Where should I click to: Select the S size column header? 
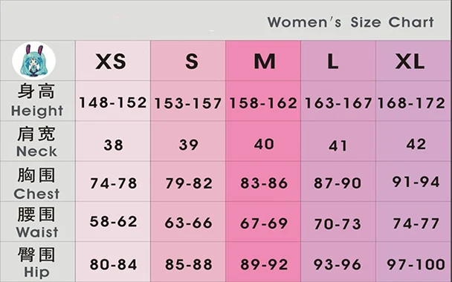coord(192,62)
